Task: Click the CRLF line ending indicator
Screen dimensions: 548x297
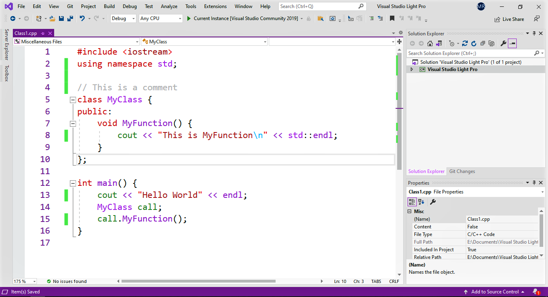Action: pos(394,281)
